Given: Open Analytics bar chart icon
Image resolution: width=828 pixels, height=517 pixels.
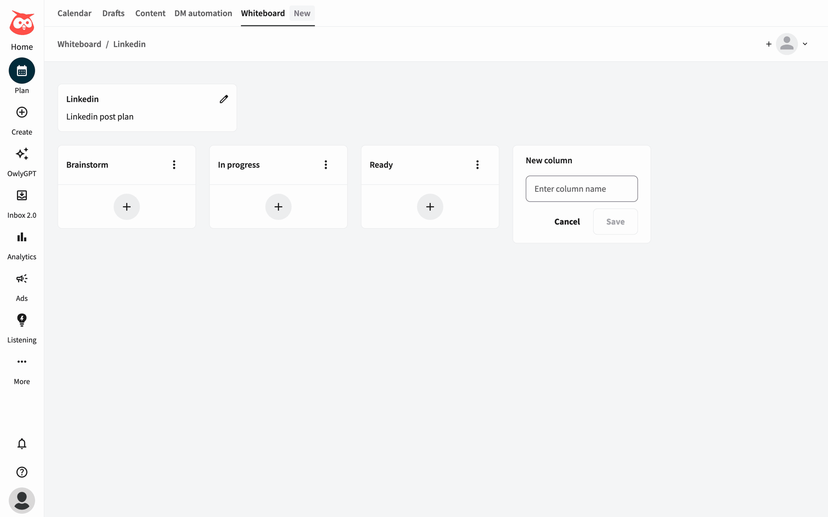Looking at the screenshot, I should pyautogui.click(x=22, y=237).
